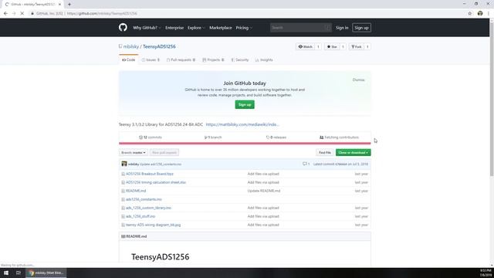Focus the GitHub search box
494x278 pixels.
point(300,28)
